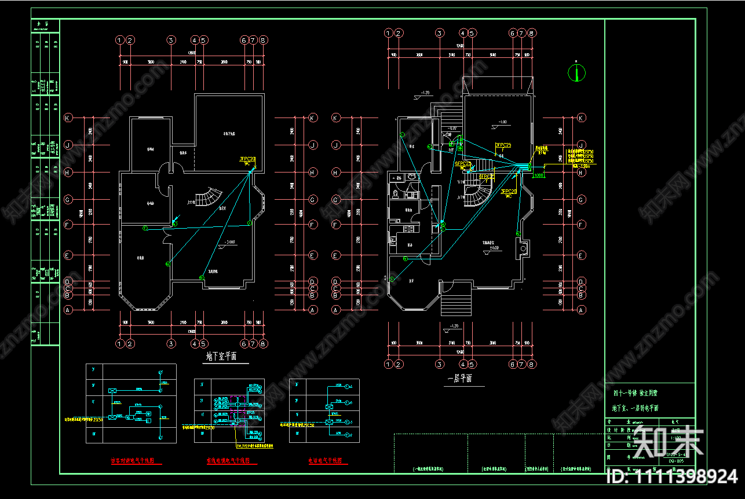The image size is (745, 499).
Task: Select the "地下室平面" plan title
Action: coord(222,357)
